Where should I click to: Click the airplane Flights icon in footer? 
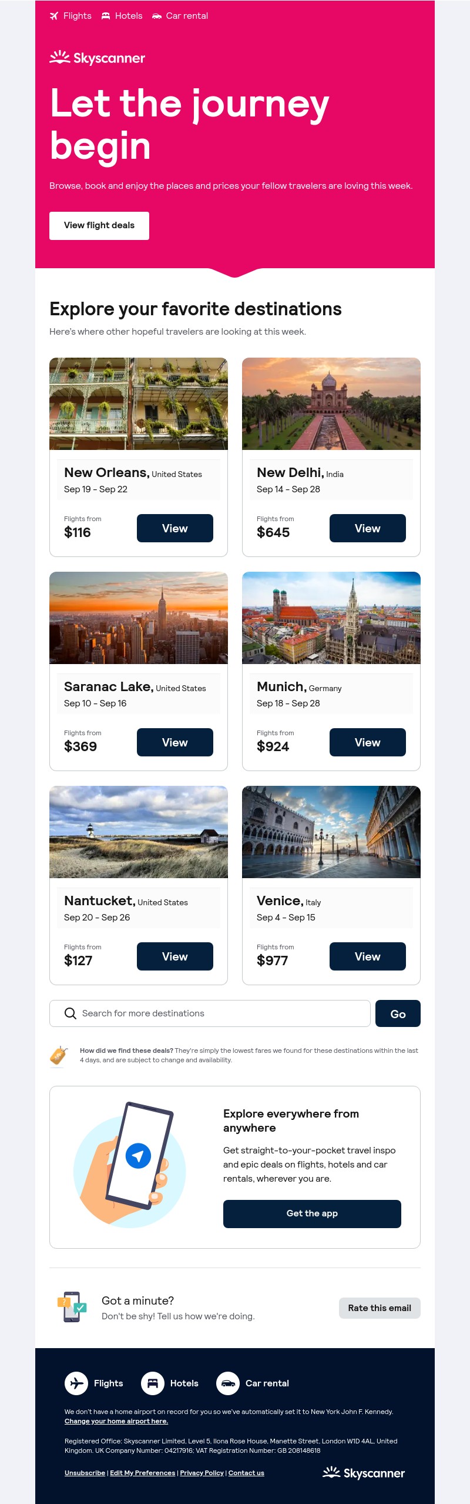pos(76,1383)
